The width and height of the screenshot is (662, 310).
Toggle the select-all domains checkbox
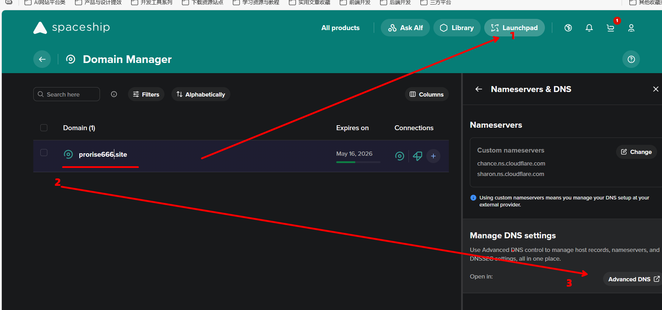coord(44,128)
